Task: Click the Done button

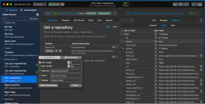Action: pos(75,86)
